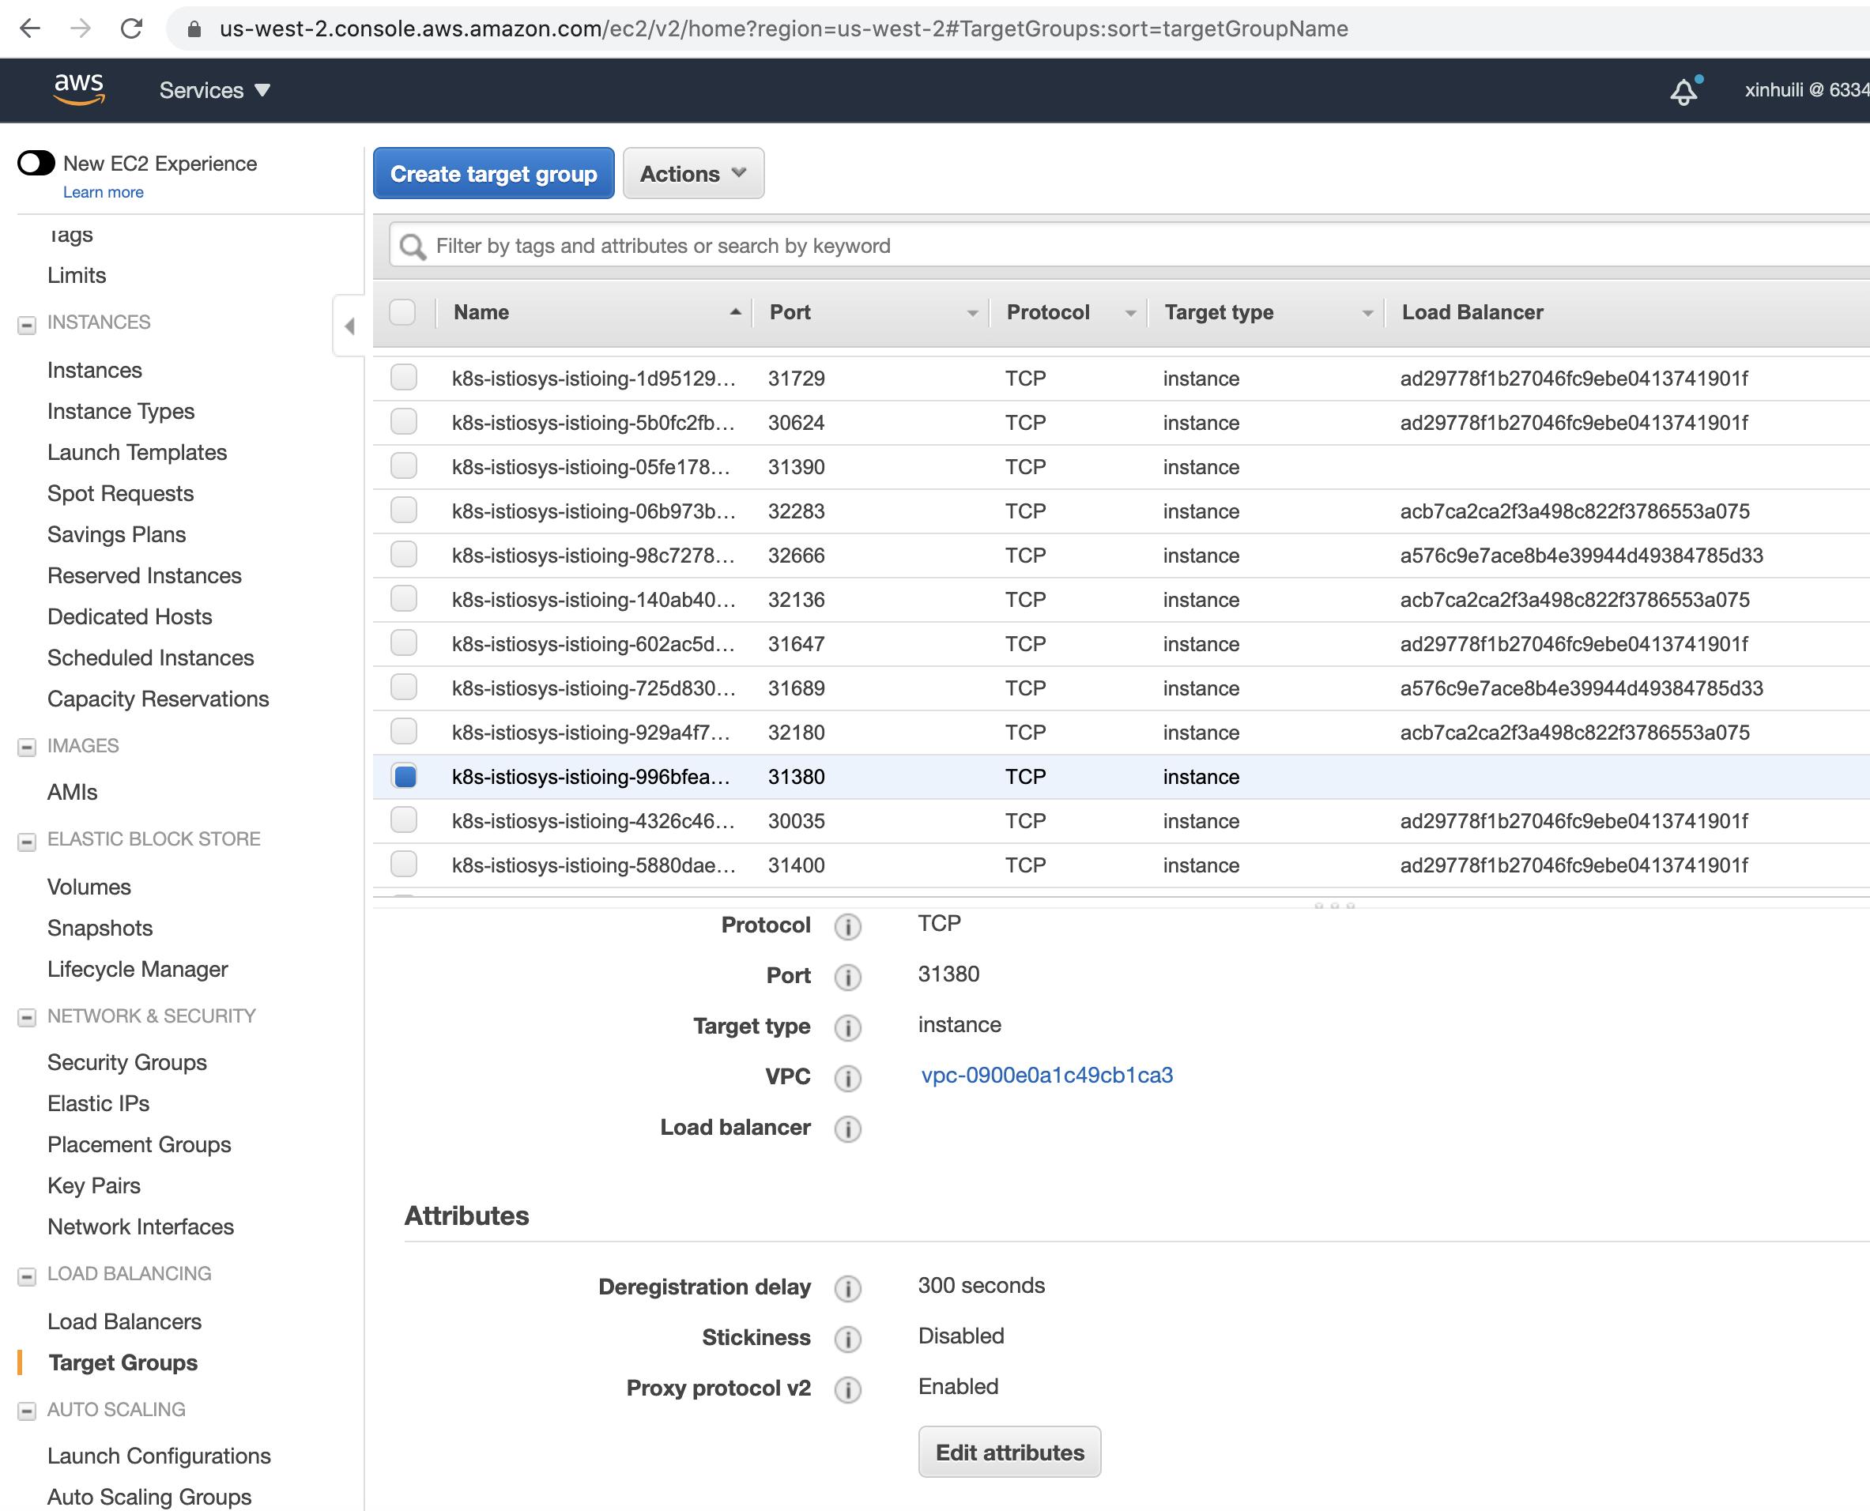Click the Protocol info icon
This screenshot has height=1511, width=1870.
pos(847,926)
